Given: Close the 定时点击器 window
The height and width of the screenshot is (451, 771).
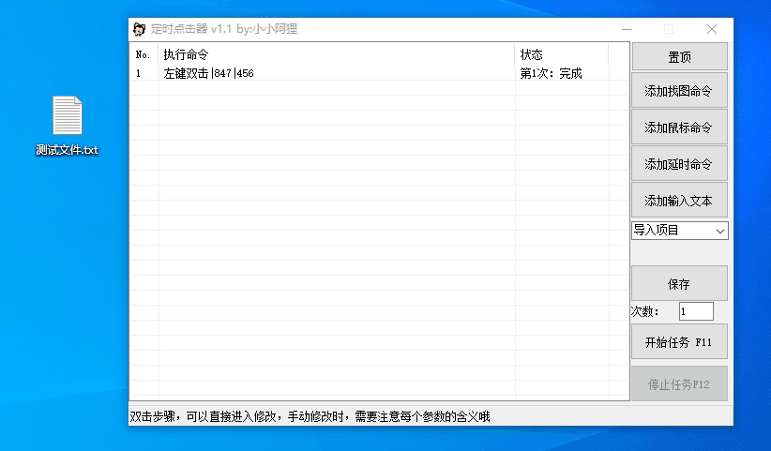Looking at the screenshot, I should click(x=712, y=29).
